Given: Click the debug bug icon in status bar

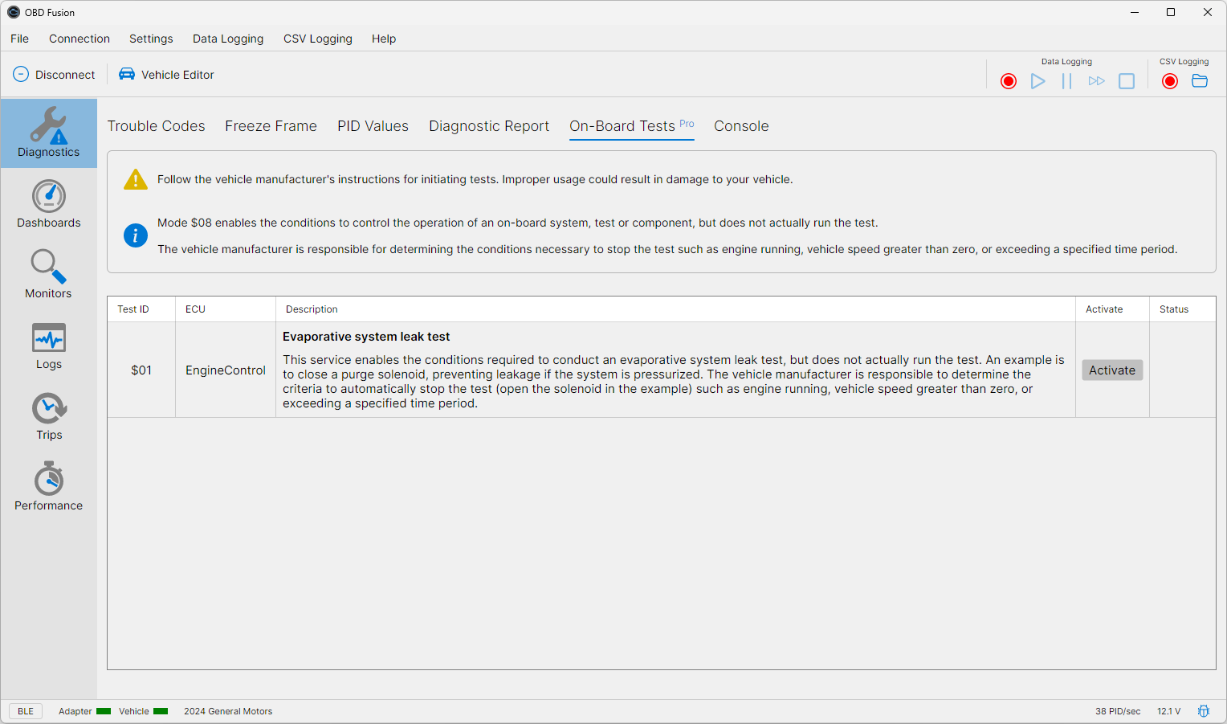Looking at the screenshot, I should [1204, 711].
